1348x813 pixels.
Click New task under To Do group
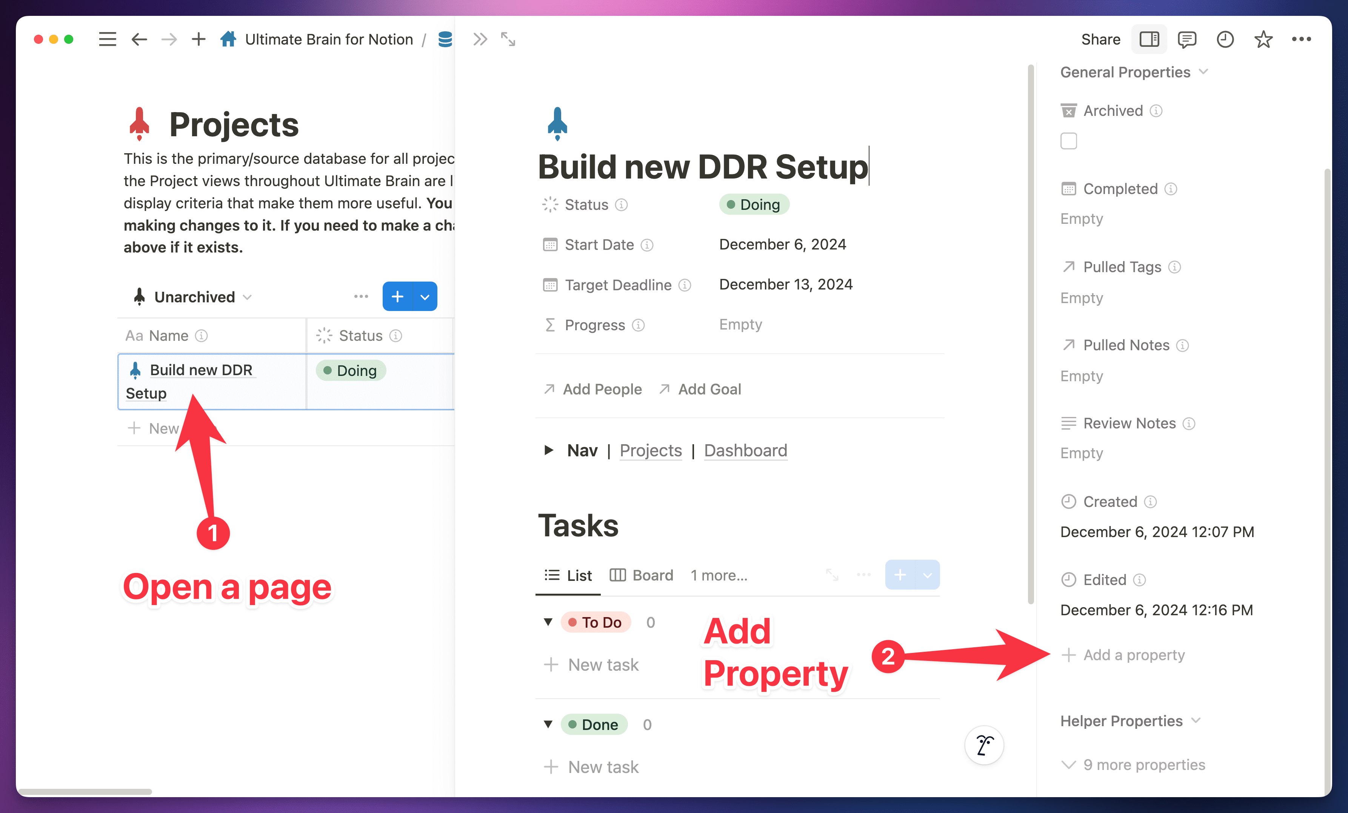coord(591,665)
